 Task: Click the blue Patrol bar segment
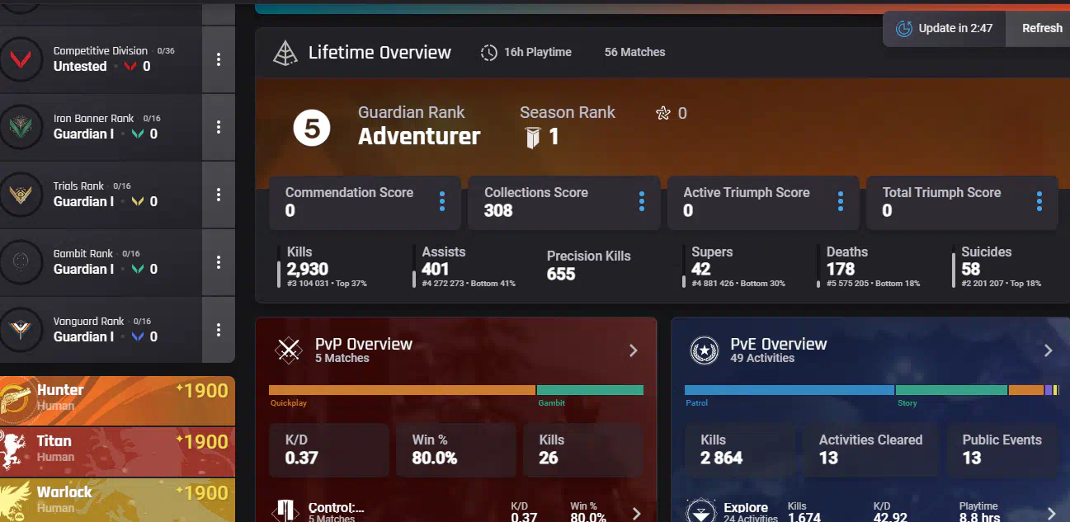tap(790, 390)
